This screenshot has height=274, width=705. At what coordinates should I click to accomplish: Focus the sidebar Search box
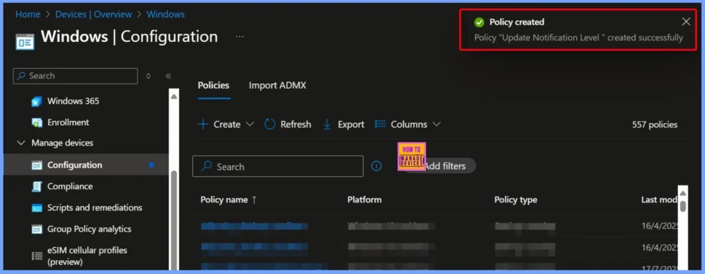[x=75, y=76]
